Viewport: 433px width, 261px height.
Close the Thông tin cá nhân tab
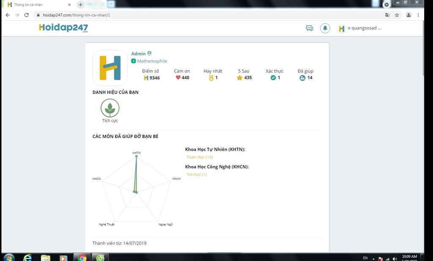click(x=69, y=5)
